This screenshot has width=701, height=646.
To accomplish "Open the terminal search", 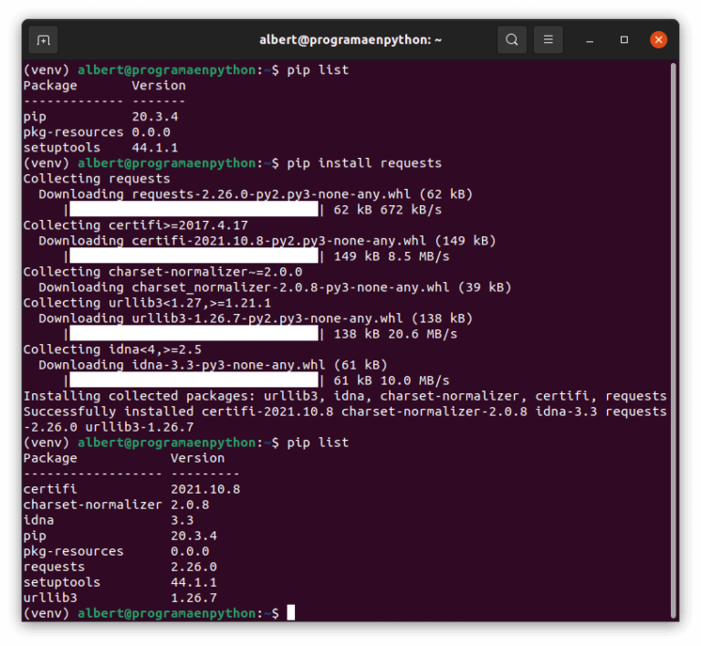I will (512, 40).
